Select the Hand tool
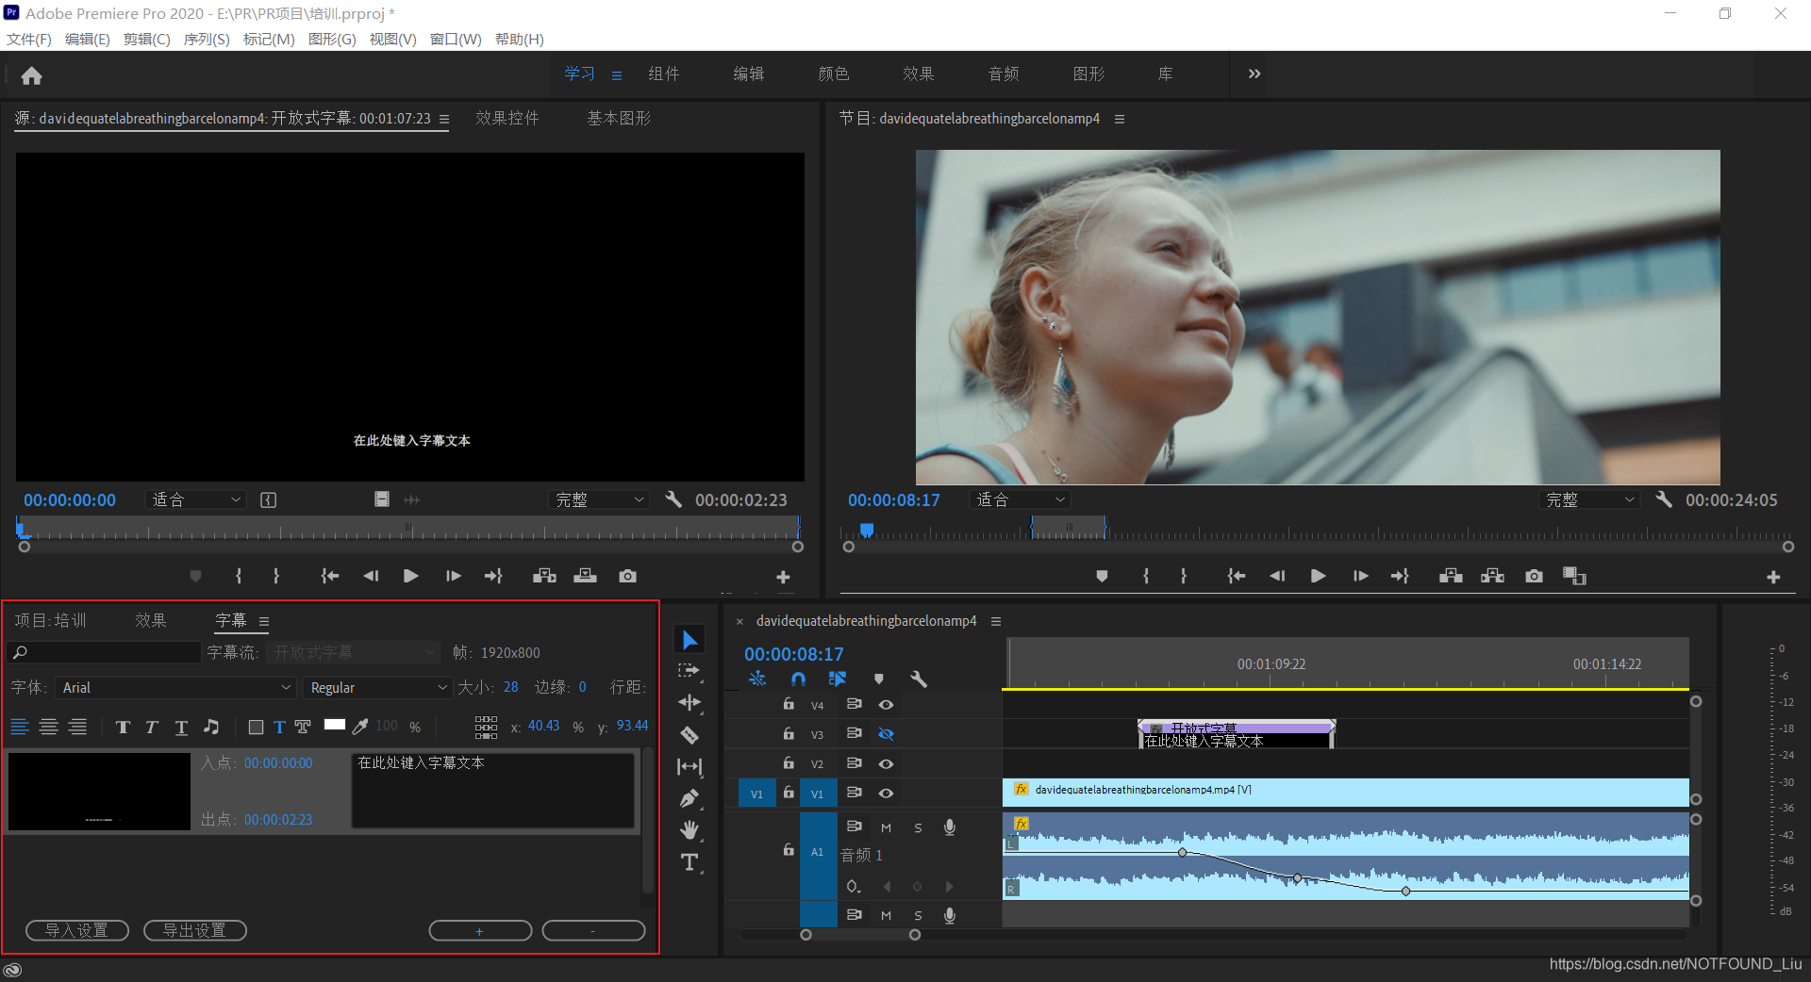Image resolution: width=1811 pixels, height=982 pixels. (x=690, y=830)
